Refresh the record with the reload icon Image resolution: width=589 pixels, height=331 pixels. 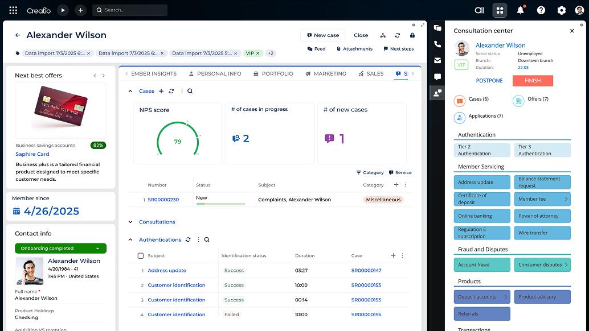(x=398, y=35)
